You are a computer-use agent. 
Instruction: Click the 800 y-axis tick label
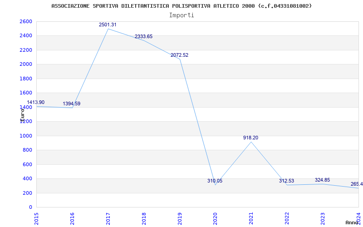pyautogui.click(x=28, y=150)
